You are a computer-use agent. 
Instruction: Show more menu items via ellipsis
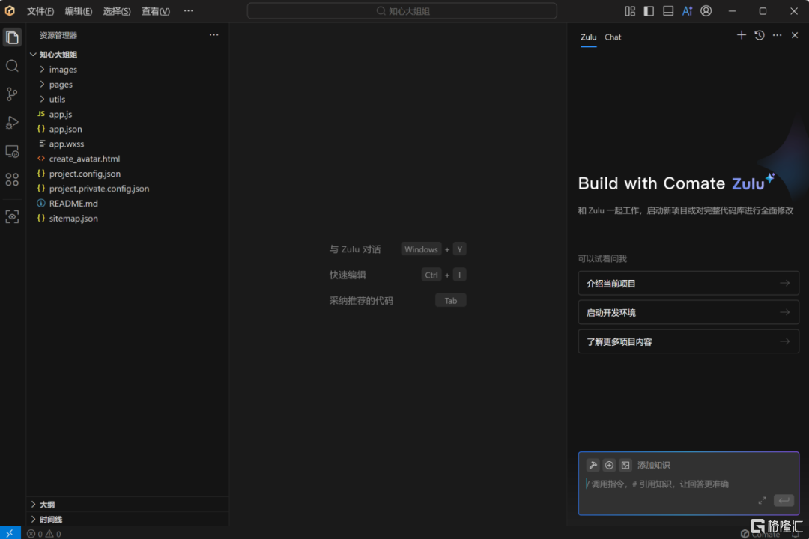coord(188,10)
